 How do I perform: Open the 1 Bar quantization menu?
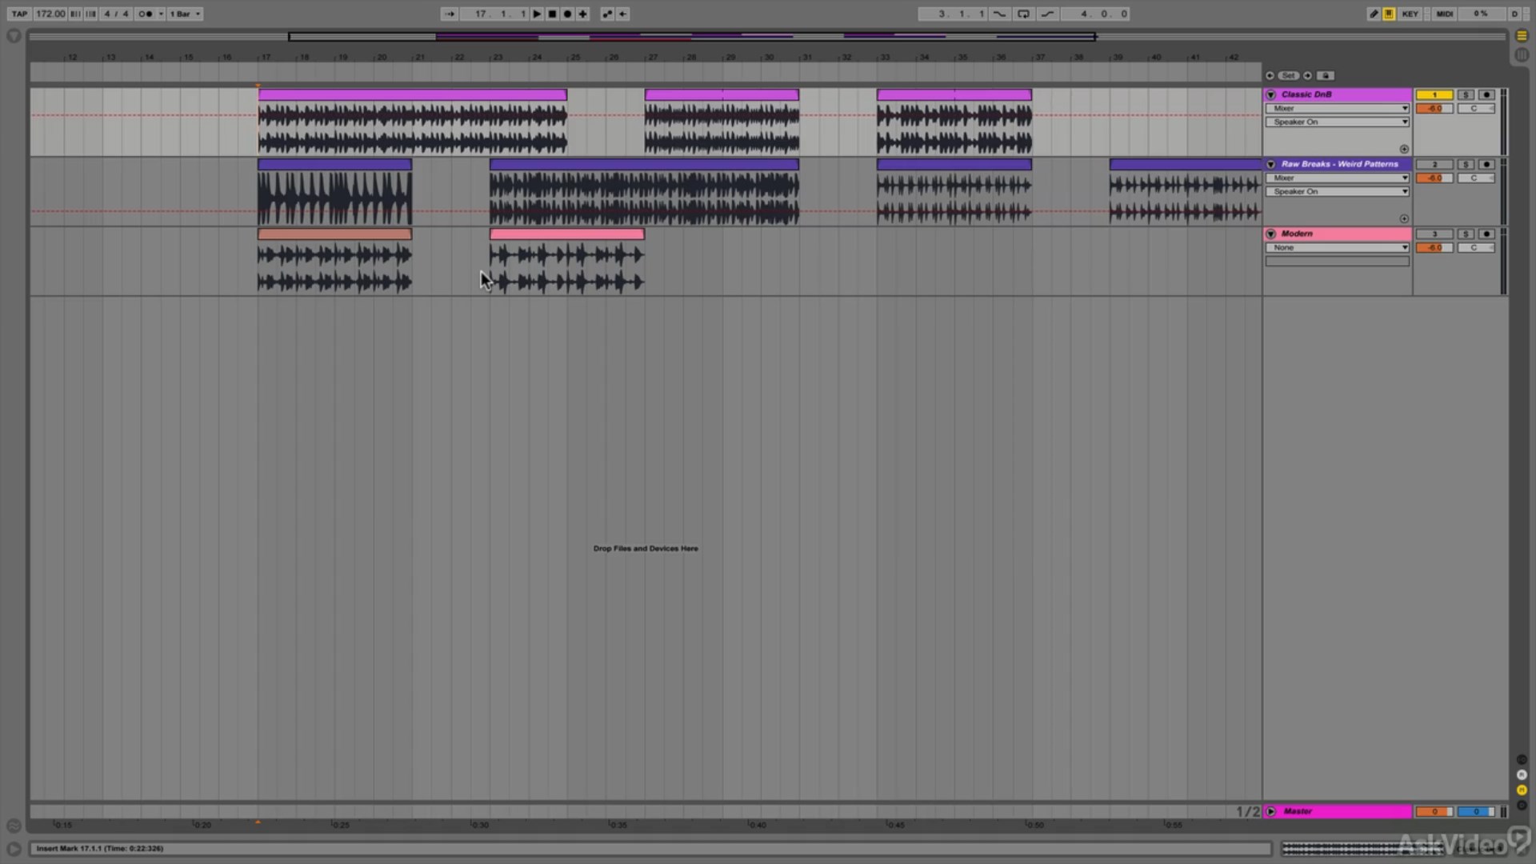185,14
